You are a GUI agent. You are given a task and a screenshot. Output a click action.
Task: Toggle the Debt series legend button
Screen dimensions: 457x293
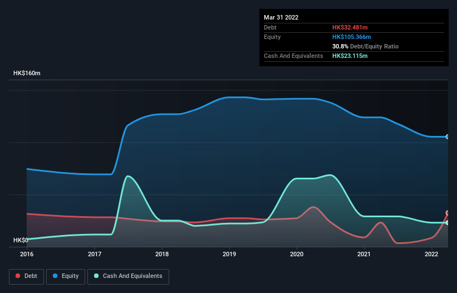point(26,276)
